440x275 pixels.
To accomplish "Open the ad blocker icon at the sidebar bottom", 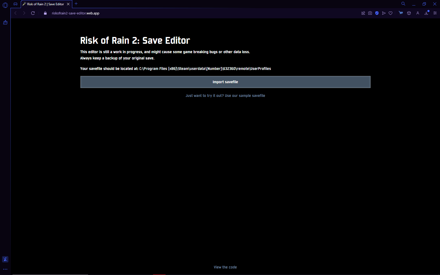I will tap(5, 259).
